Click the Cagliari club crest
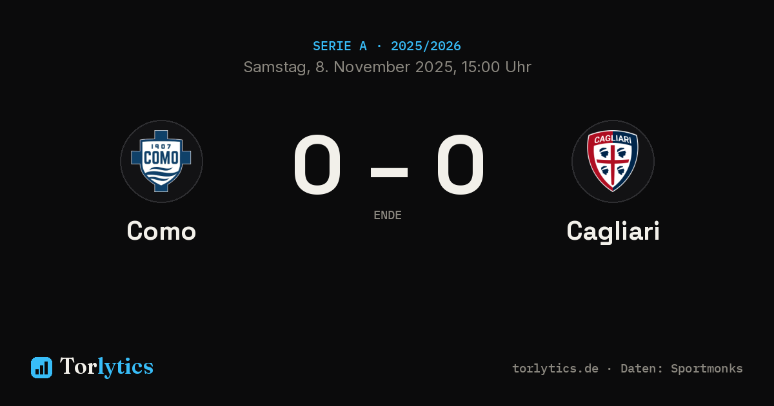This screenshot has height=406, width=774. click(613, 161)
